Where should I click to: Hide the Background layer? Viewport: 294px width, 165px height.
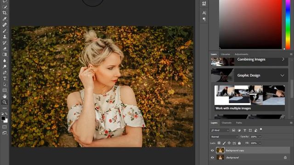click(x=212, y=158)
